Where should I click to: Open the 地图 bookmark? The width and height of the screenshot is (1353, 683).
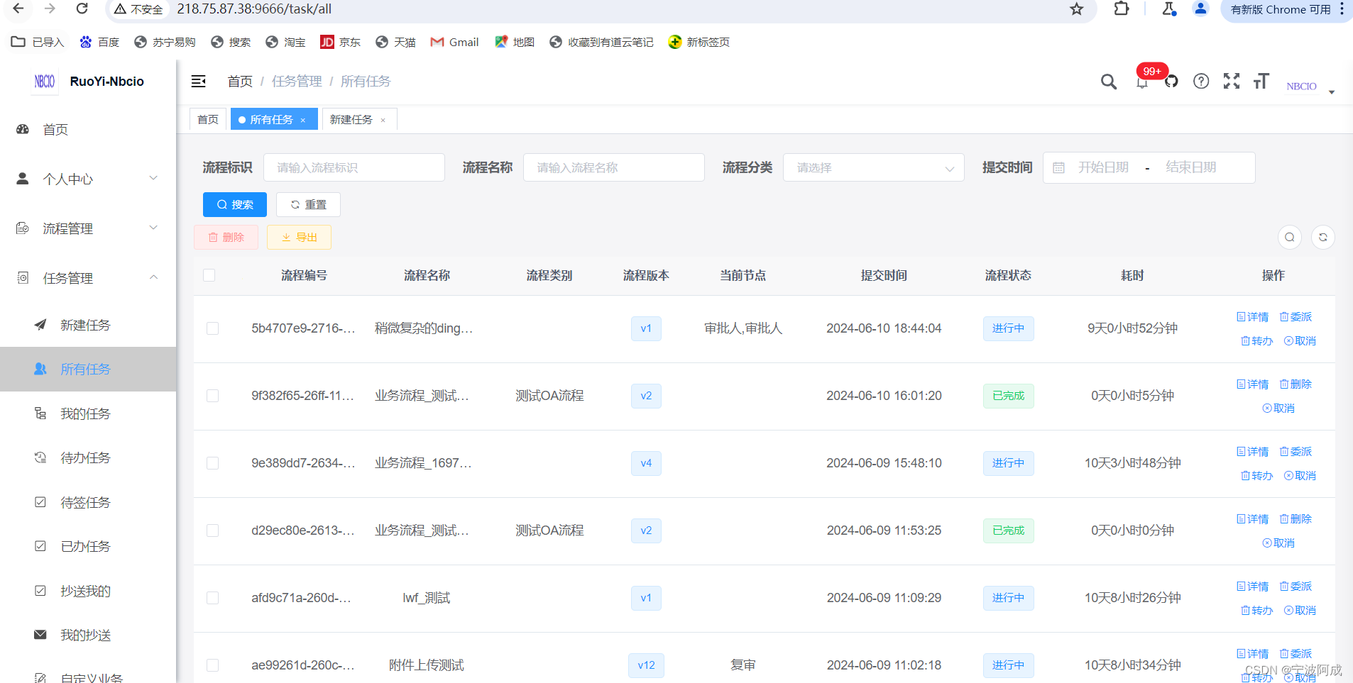click(x=515, y=42)
